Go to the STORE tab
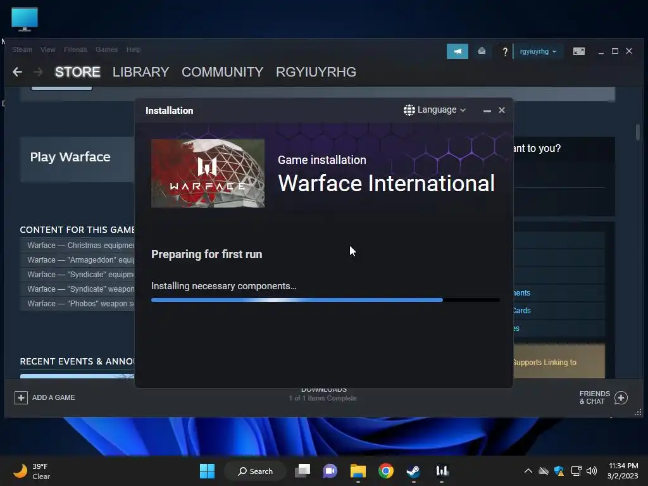 78,72
